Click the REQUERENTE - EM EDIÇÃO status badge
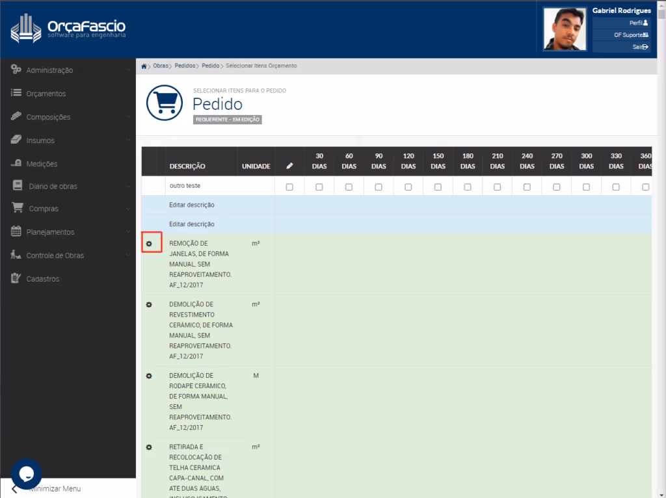 227,120
